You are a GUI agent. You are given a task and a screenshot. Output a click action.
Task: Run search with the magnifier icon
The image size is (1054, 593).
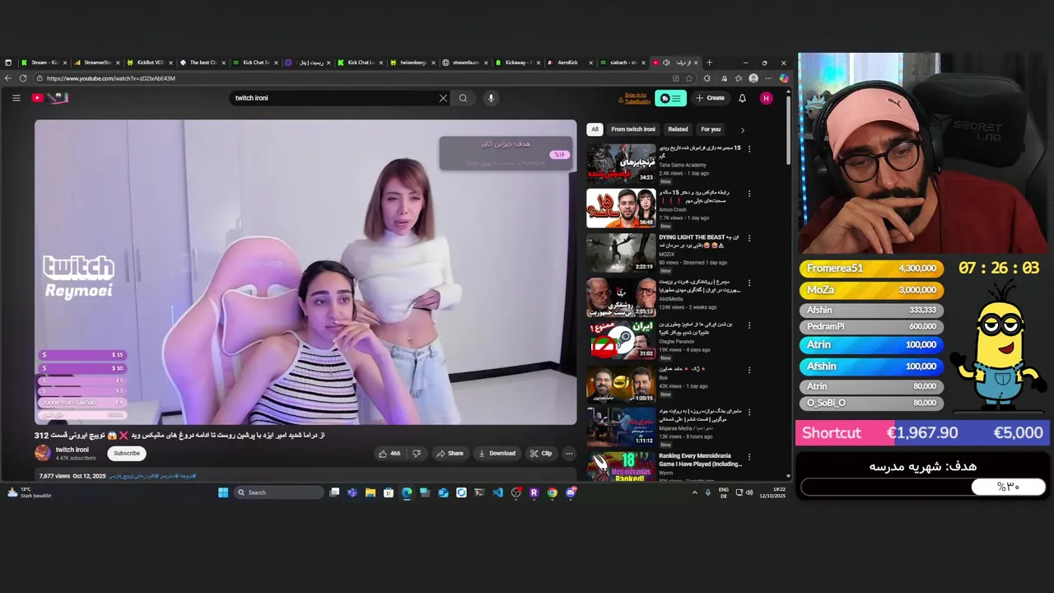click(463, 98)
